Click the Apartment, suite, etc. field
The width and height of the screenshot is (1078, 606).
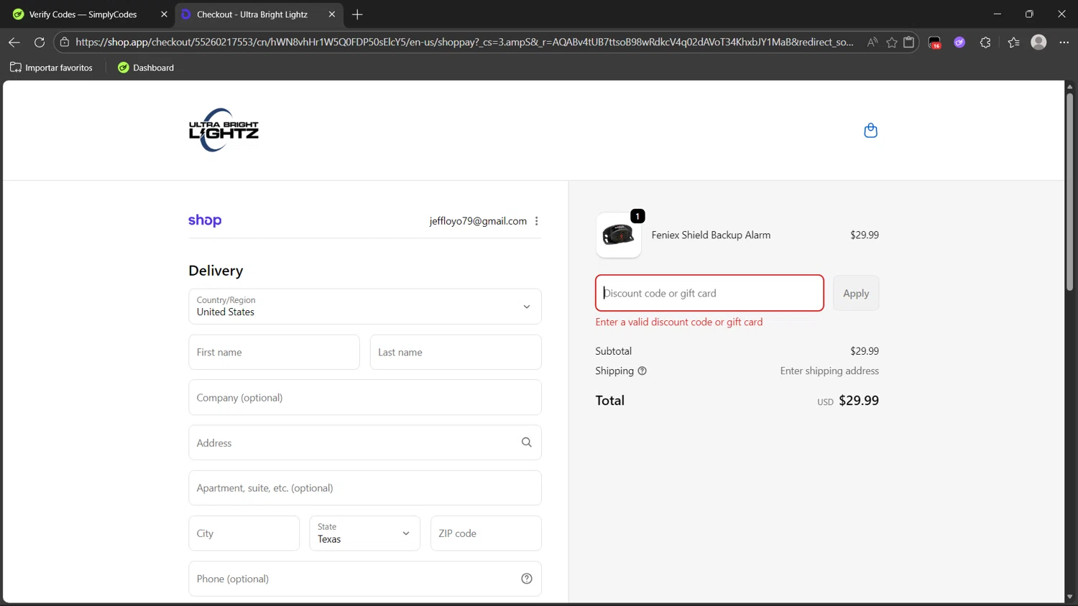[365, 488]
